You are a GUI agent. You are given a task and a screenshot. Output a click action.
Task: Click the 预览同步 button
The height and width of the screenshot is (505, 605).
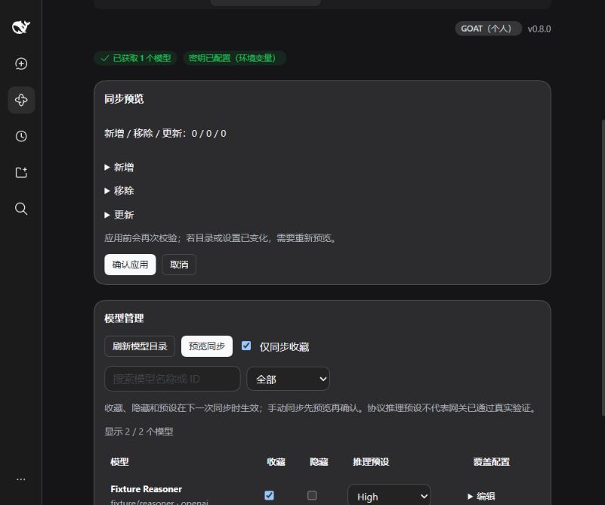click(207, 346)
